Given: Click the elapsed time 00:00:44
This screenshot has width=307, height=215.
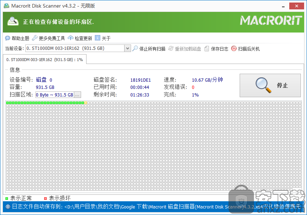Looking at the screenshot, I should [140, 87].
